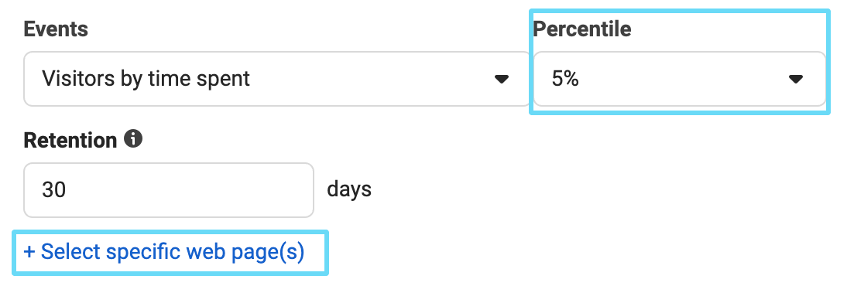Click the Events label
Viewport: 847px width, 286px height.
pos(56,29)
